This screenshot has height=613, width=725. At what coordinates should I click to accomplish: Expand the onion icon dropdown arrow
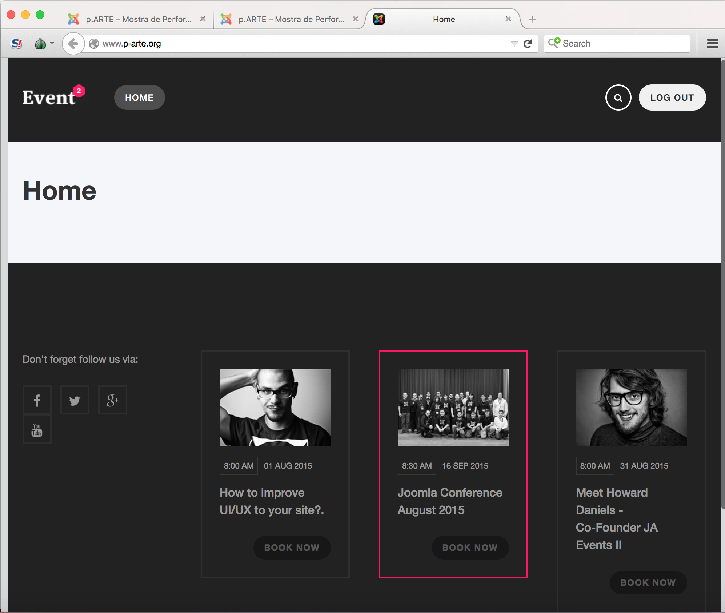click(x=52, y=43)
